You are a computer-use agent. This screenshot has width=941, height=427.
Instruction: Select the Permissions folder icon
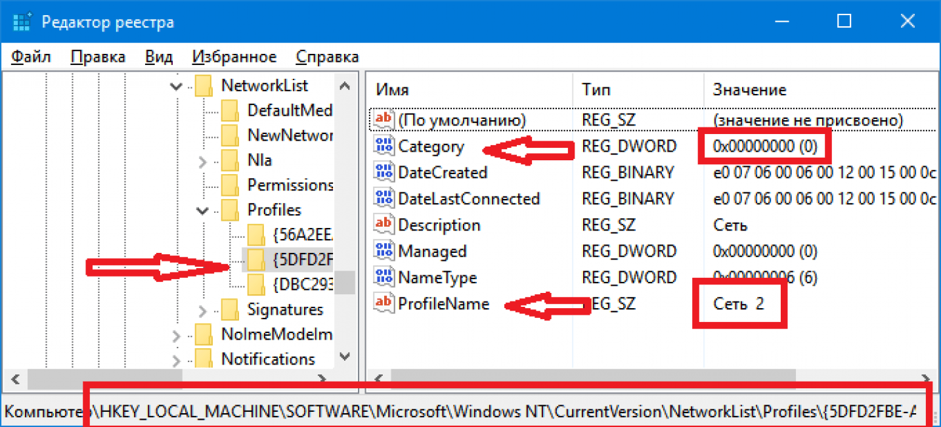(x=230, y=185)
